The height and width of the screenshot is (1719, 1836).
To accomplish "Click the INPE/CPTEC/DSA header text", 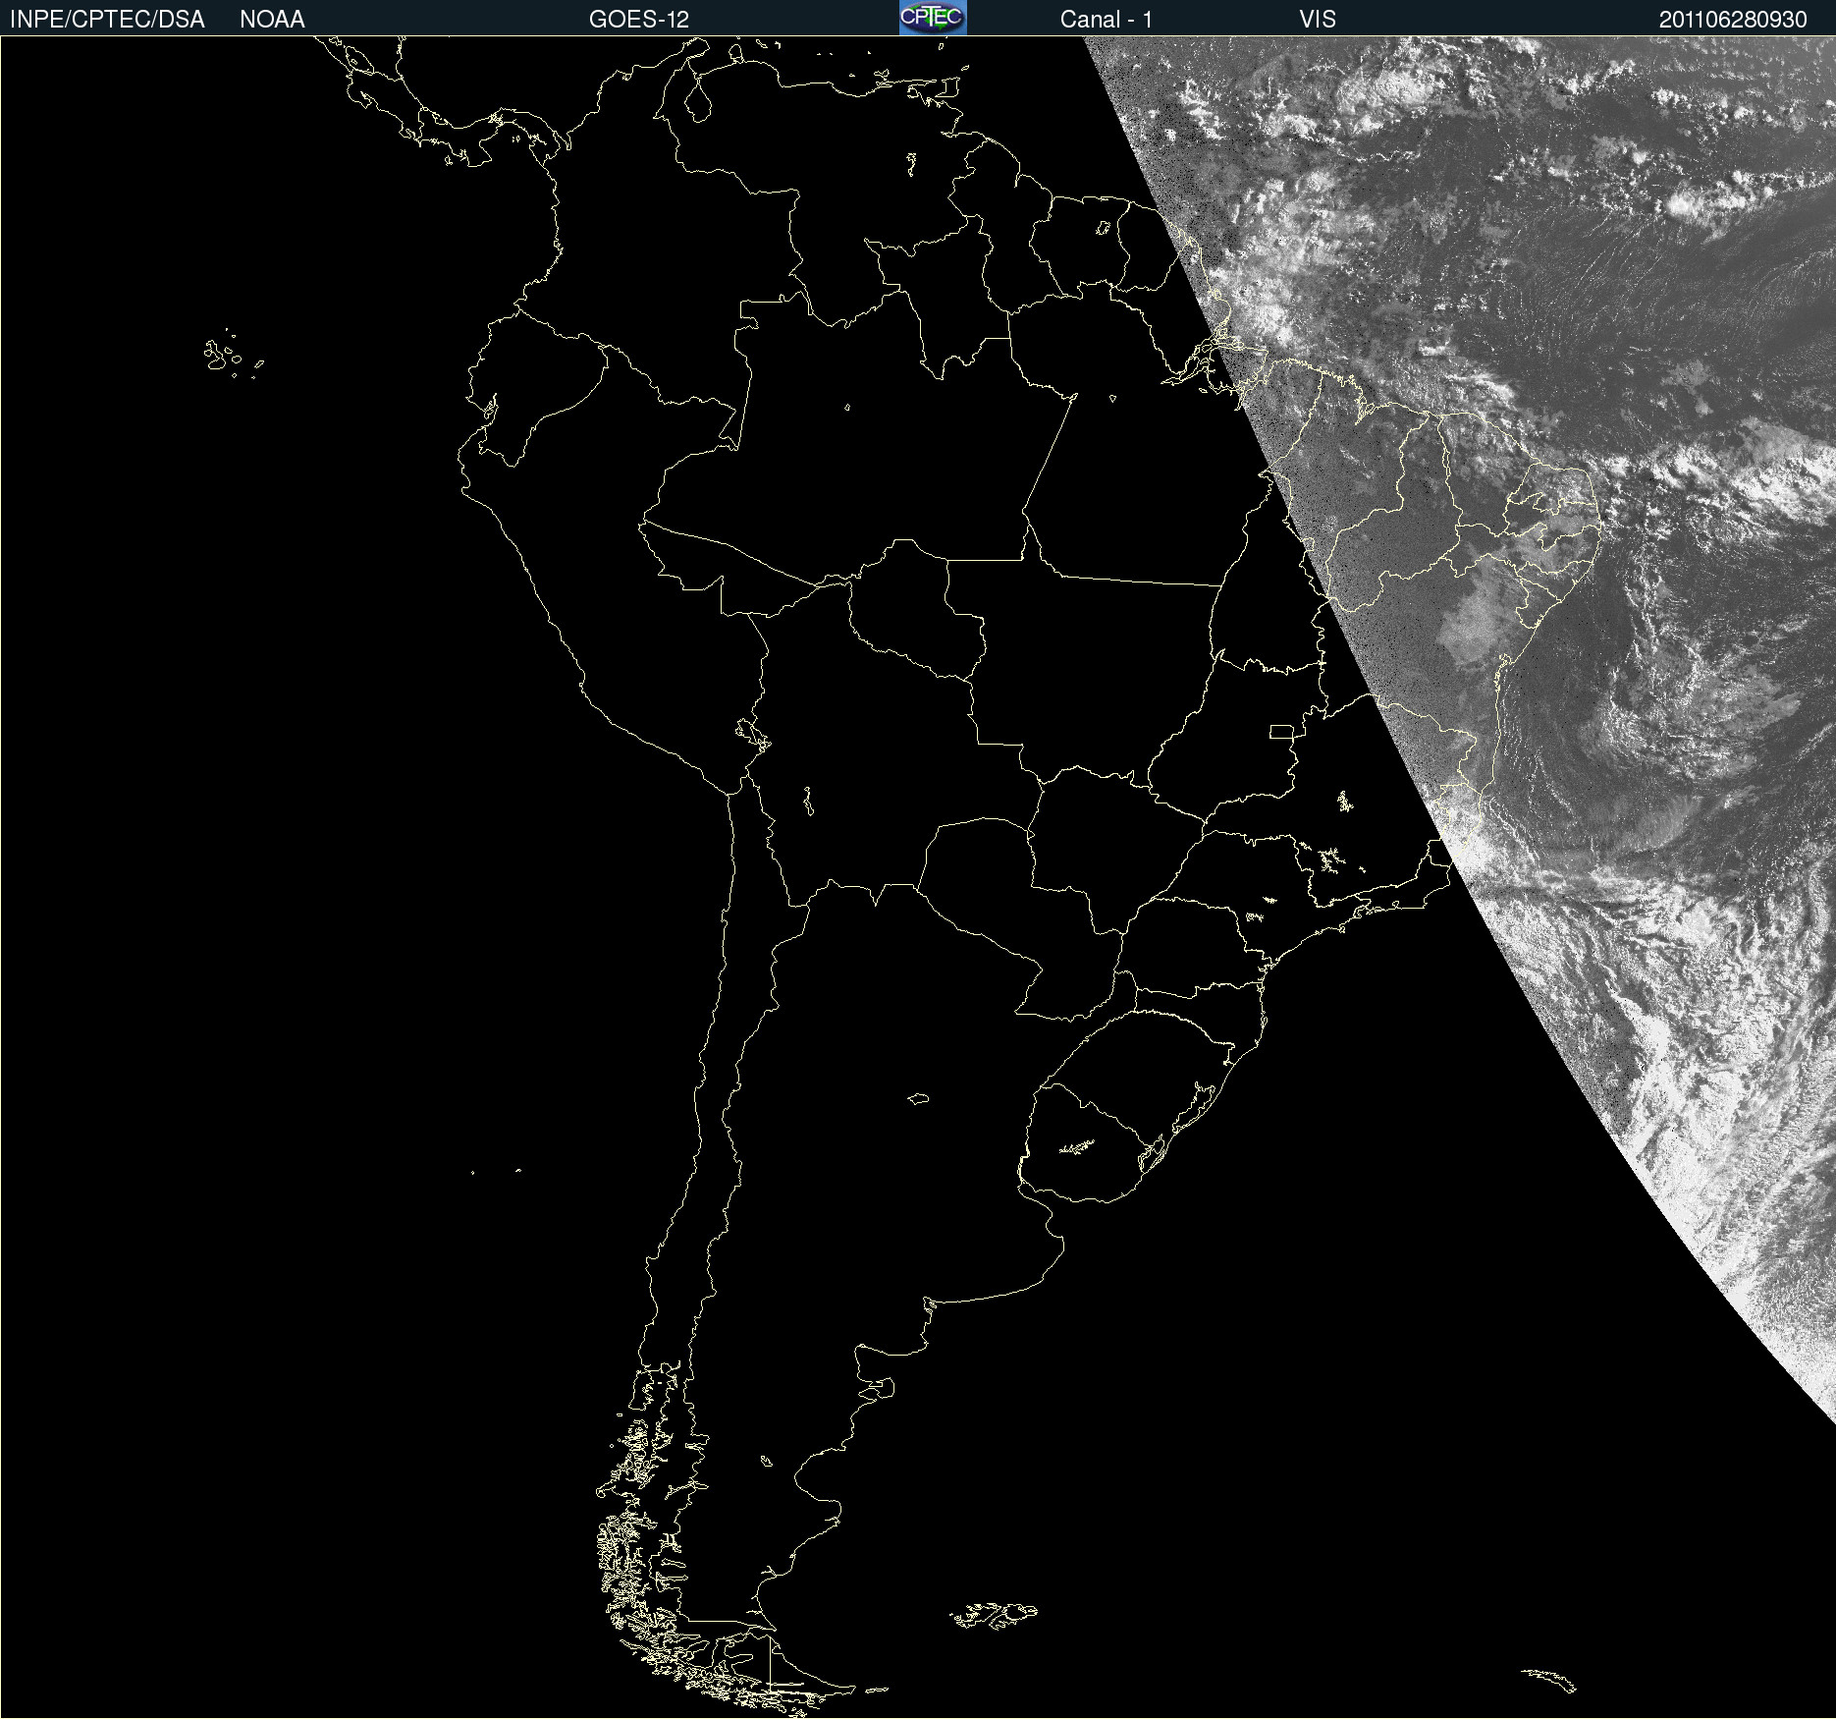I will [x=107, y=20].
